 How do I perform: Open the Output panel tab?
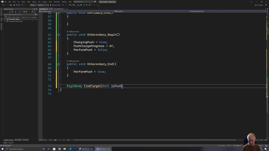point(5,143)
